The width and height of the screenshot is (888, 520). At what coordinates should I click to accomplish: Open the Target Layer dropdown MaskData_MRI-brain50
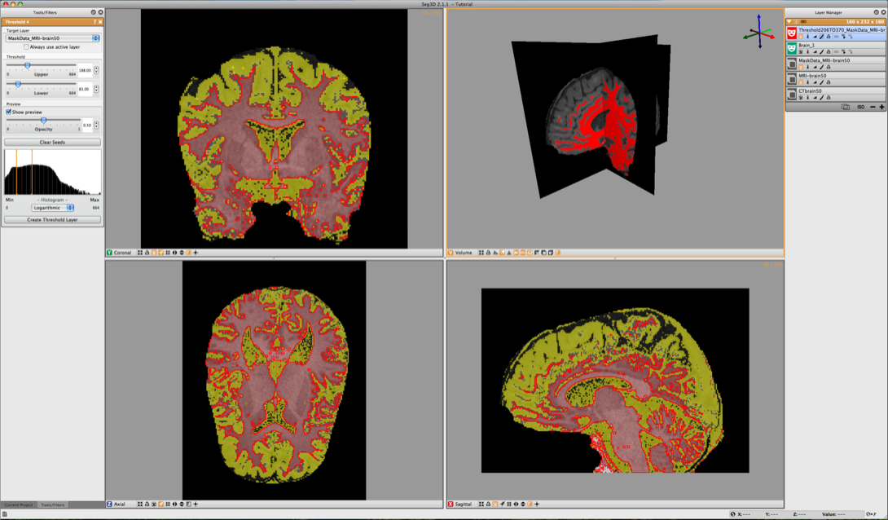(x=53, y=38)
